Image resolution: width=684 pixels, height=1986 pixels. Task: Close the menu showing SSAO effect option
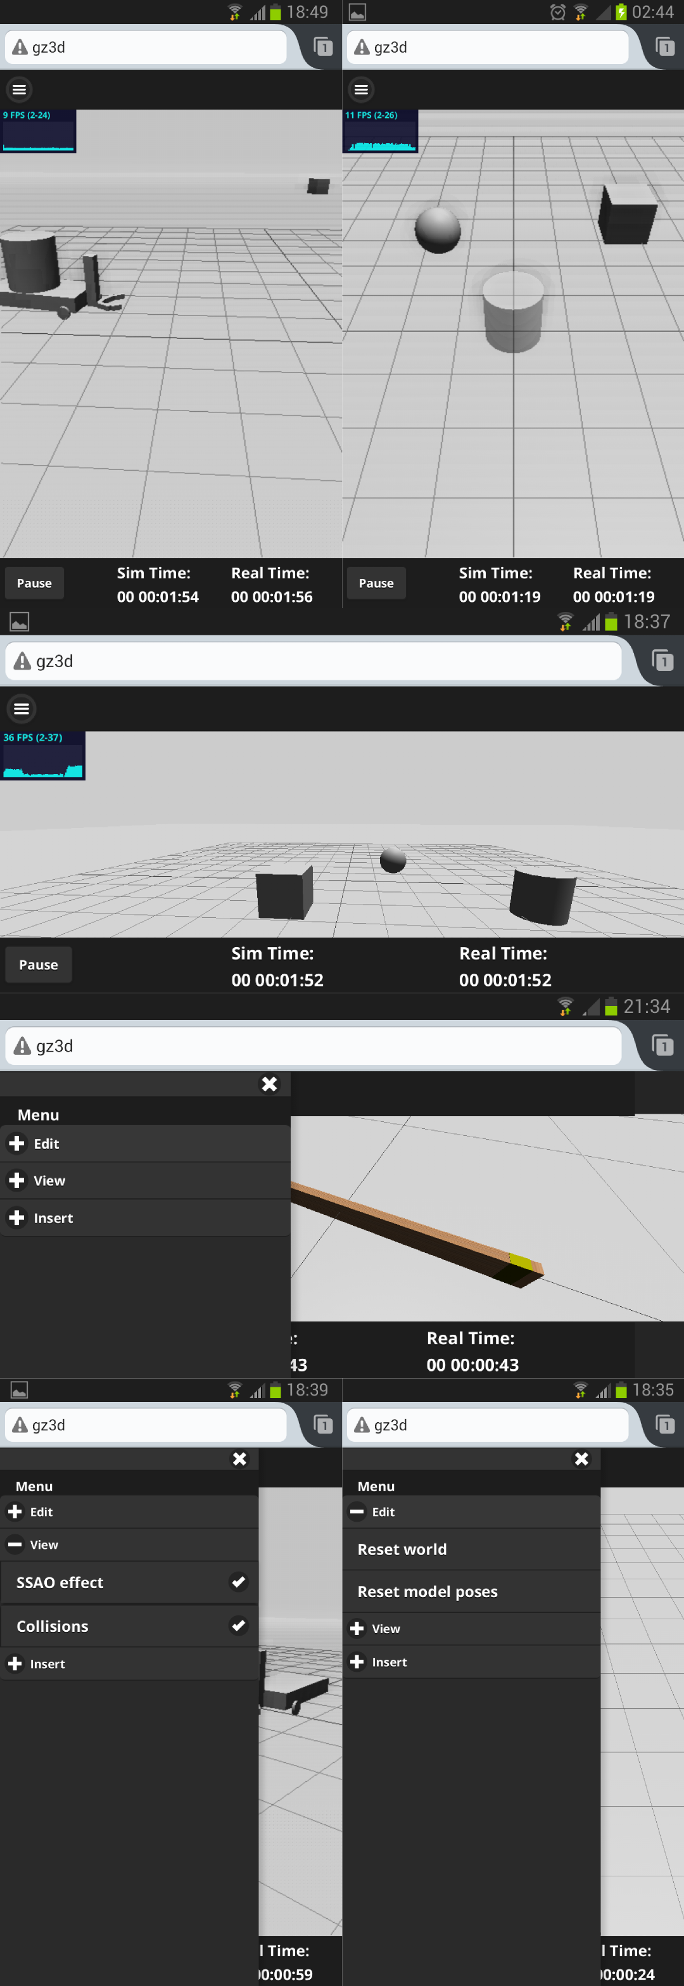[240, 1459]
